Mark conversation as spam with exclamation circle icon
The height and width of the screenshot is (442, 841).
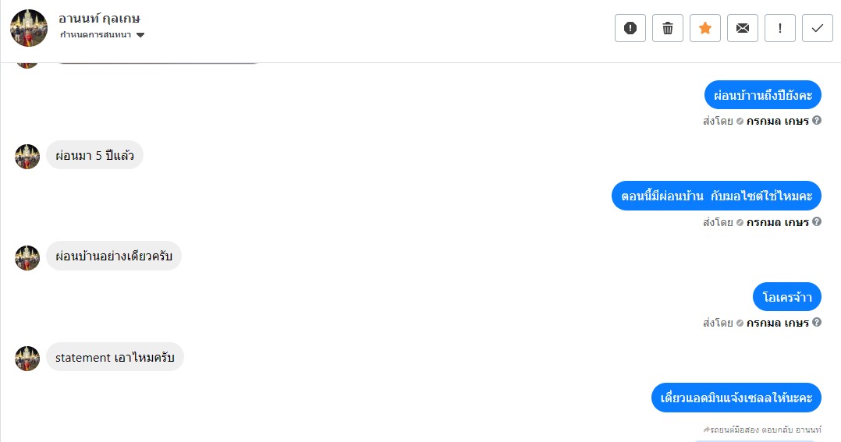[630, 28]
